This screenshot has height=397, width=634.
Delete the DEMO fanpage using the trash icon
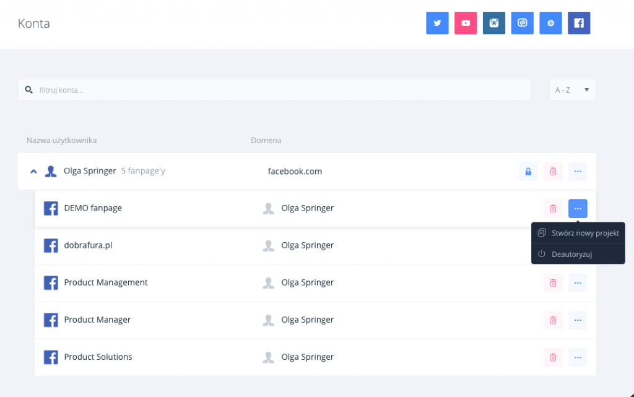coord(553,209)
